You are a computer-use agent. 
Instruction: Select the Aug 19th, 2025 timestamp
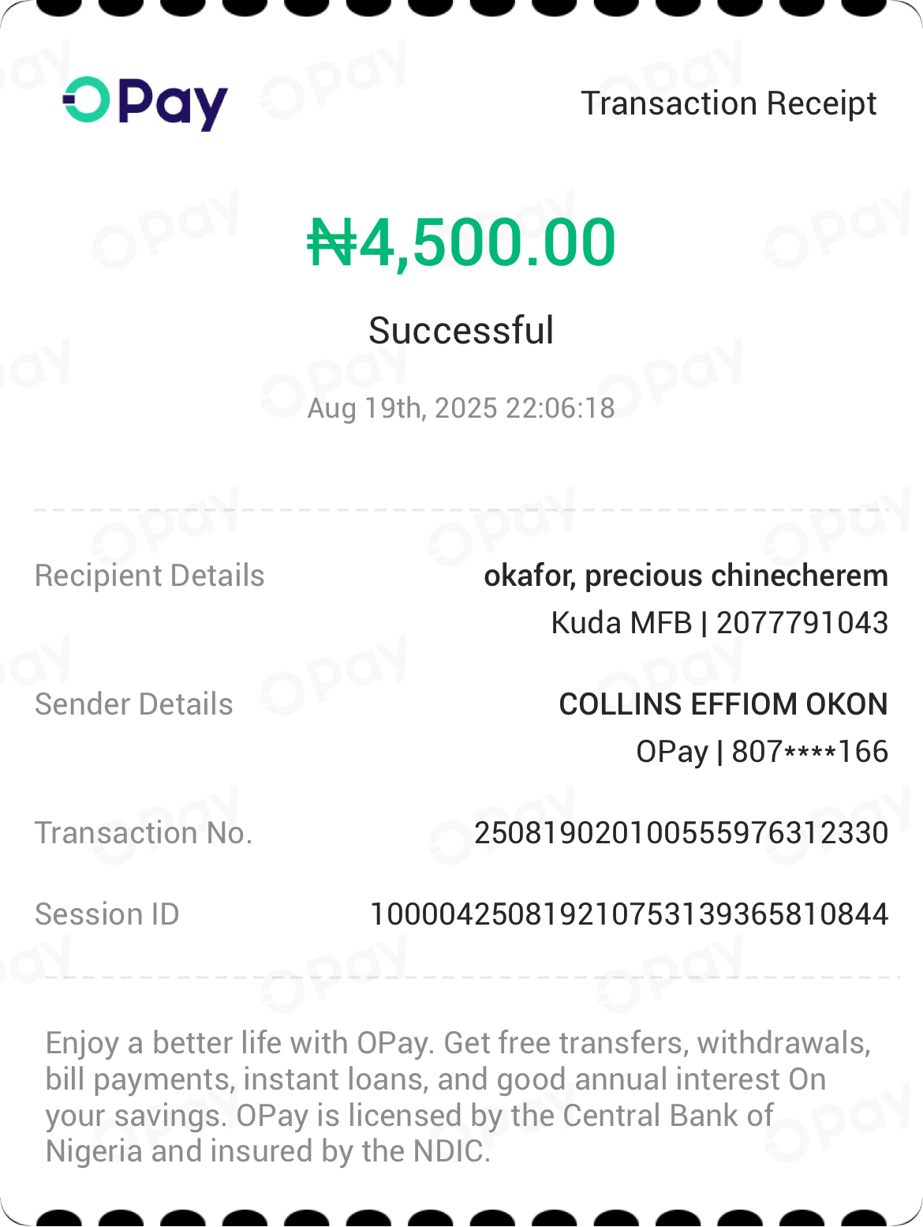(x=461, y=408)
